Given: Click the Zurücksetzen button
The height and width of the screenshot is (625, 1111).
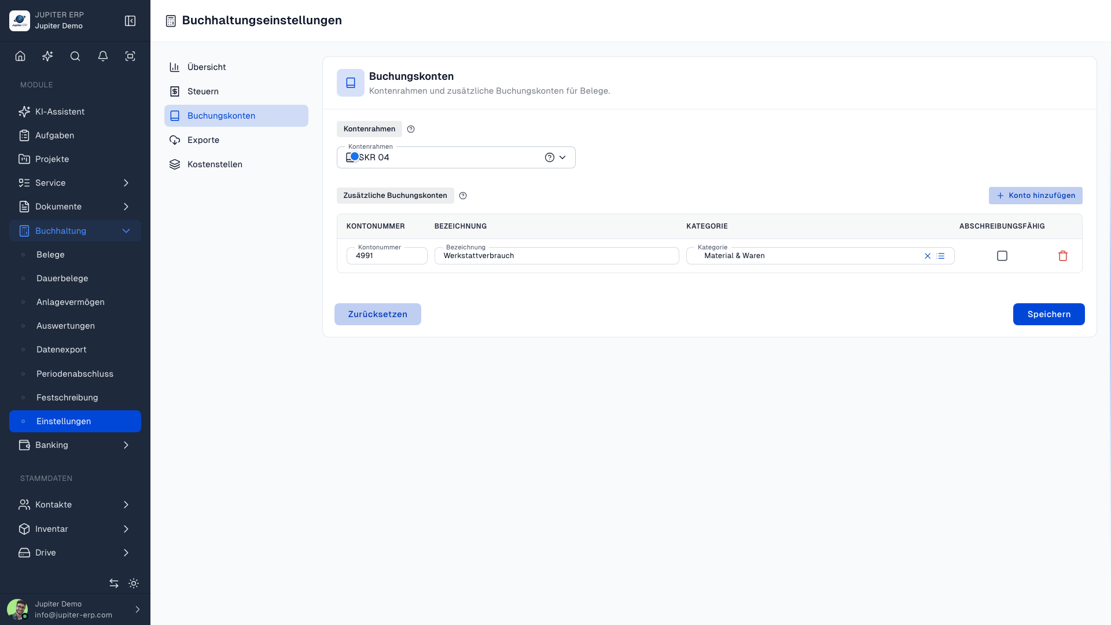Looking at the screenshot, I should [x=378, y=314].
